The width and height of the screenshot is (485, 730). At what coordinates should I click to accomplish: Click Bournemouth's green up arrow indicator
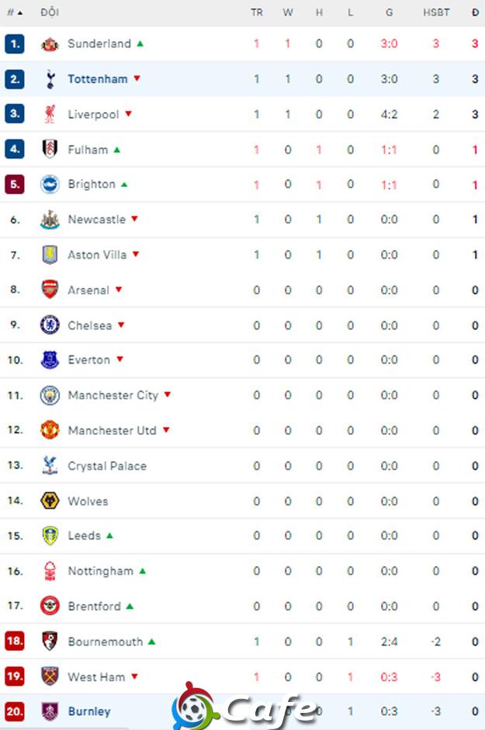[151, 641]
